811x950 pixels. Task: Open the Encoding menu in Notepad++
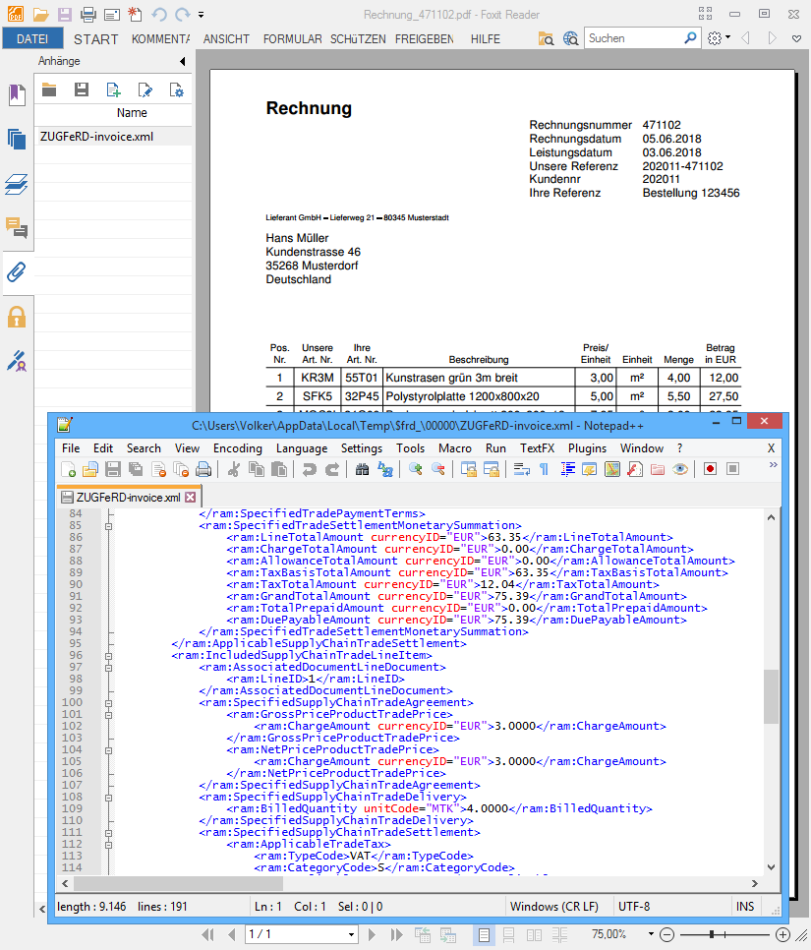tap(237, 447)
